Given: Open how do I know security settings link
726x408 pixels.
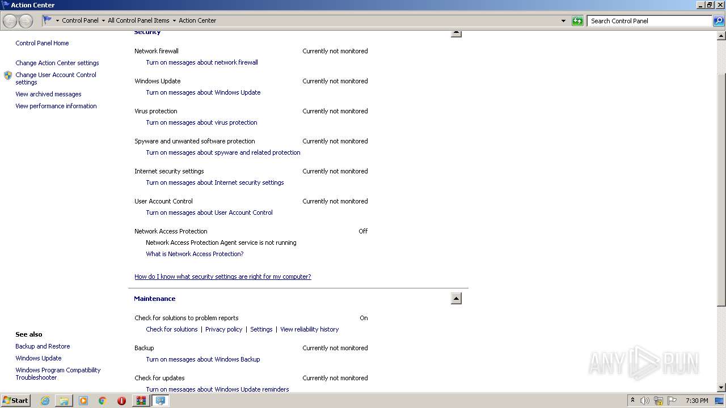Looking at the screenshot, I should click(223, 277).
